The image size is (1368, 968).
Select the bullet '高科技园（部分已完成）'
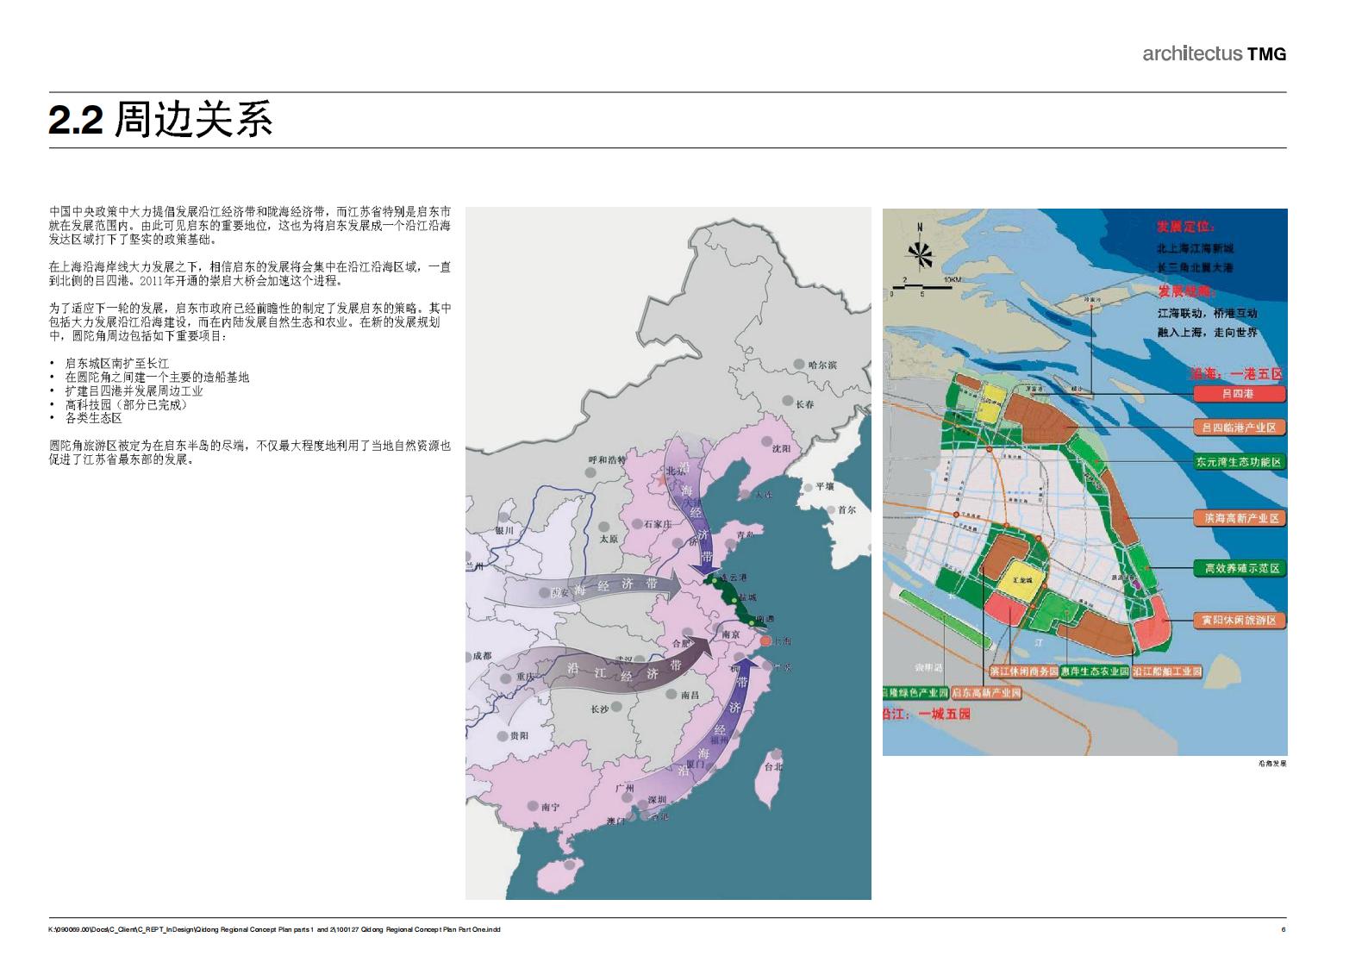click(x=127, y=404)
